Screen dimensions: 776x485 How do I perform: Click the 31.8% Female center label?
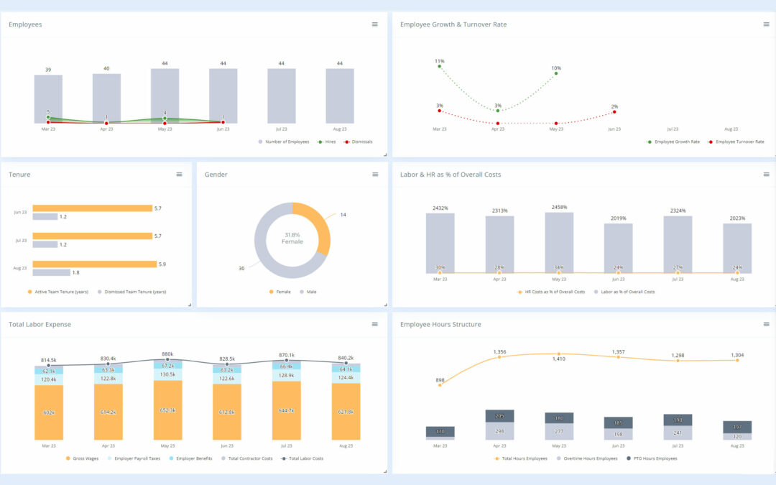292,238
